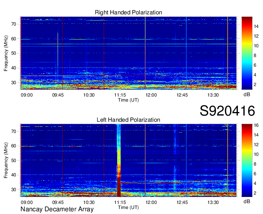Click the "16" label on lower color bar
263x214 pixels.
pyautogui.click(x=256, y=125)
